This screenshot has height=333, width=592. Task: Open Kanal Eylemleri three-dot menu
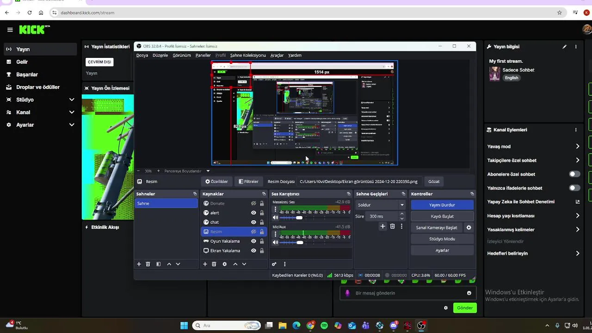576,130
